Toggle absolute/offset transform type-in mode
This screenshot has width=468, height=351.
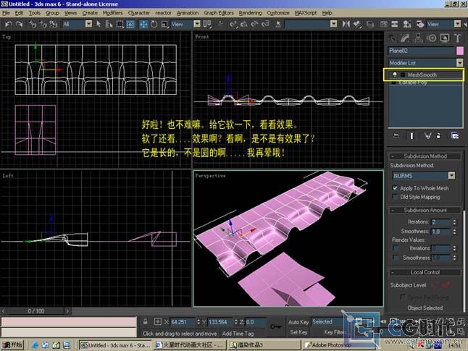[x=158, y=322]
